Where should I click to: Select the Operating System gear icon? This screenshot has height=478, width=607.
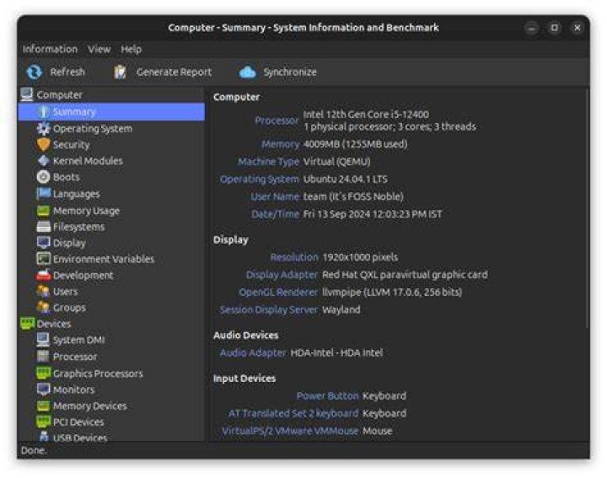43,128
